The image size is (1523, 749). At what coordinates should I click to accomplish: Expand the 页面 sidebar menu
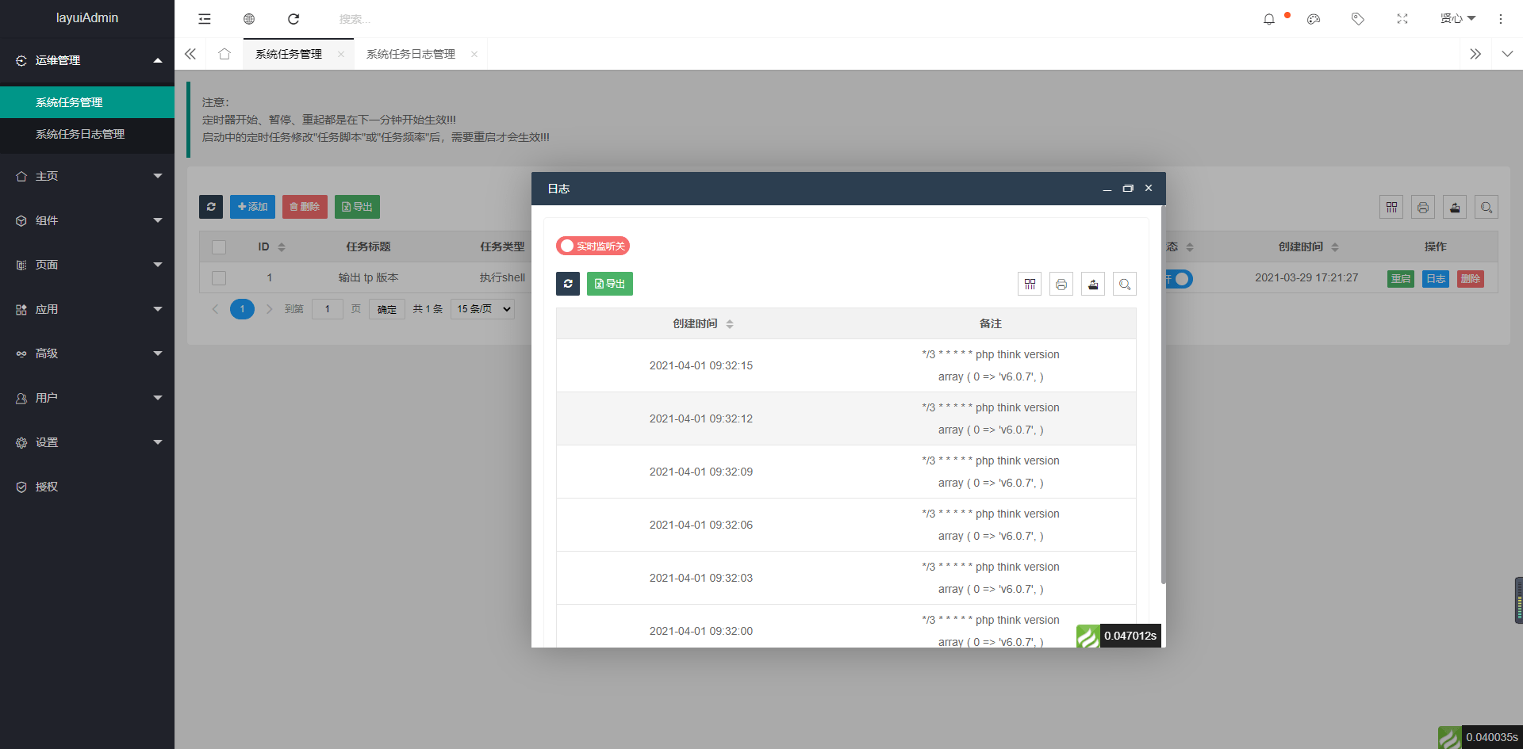click(87, 265)
